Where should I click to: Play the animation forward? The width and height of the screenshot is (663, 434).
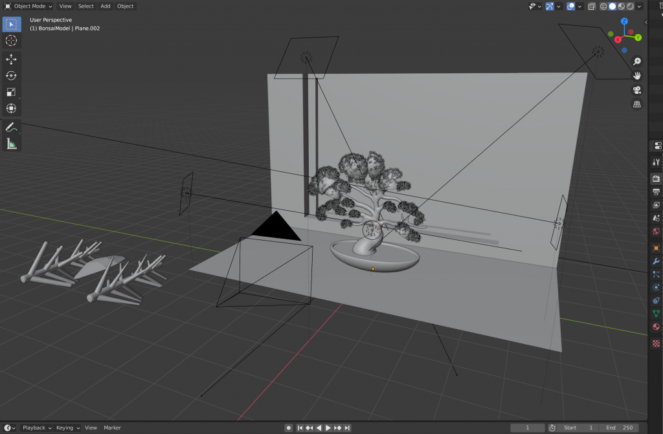coord(328,428)
